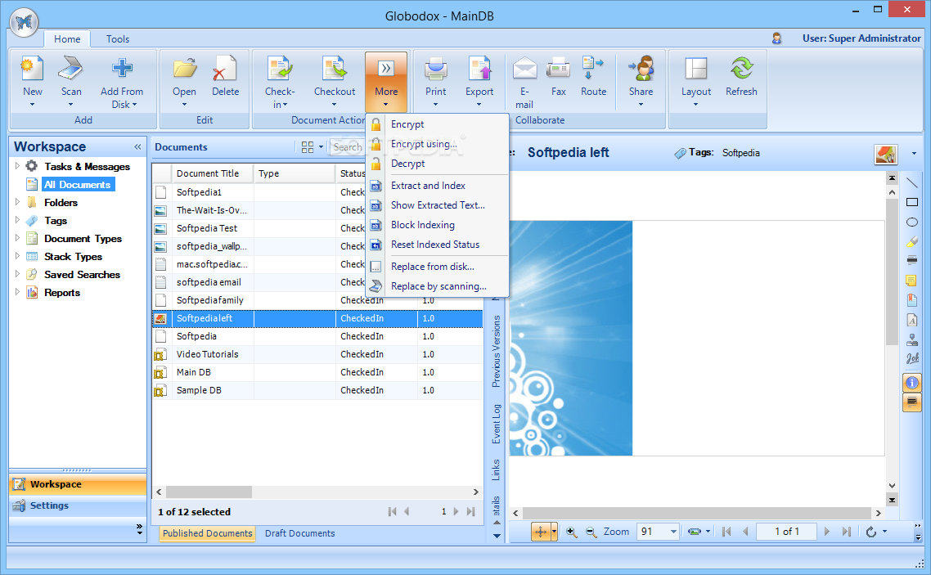This screenshot has height=575, width=931.
Task: Choose Reset Indexed Status
Action: (437, 244)
